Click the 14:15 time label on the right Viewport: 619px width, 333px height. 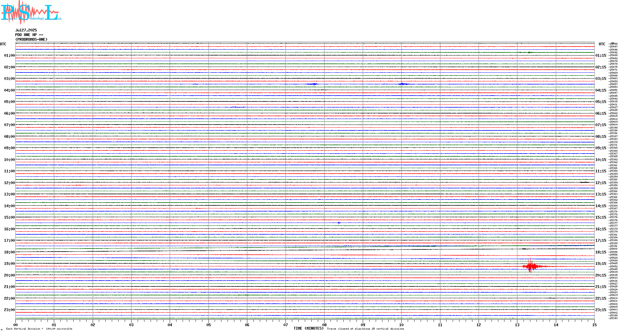tap(601, 206)
